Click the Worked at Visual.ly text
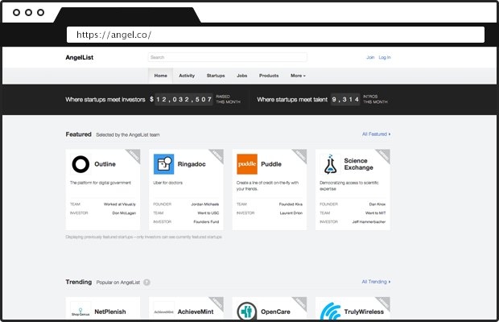The height and width of the screenshot is (322, 499). [x=120, y=204]
